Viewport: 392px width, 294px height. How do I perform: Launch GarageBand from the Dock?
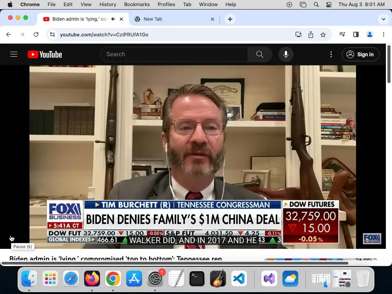pos(218,278)
